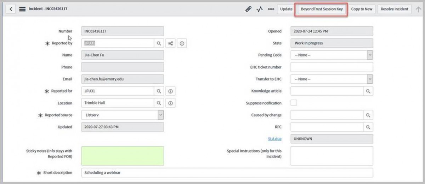This screenshot has height=184, width=425.
Task: Show related hierarchy icon next to Reported by
Action: [x=171, y=43]
